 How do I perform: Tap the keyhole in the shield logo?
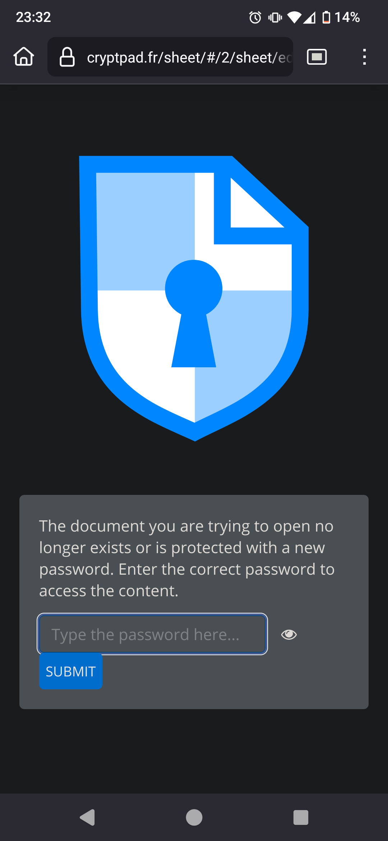(x=194, y=313)
